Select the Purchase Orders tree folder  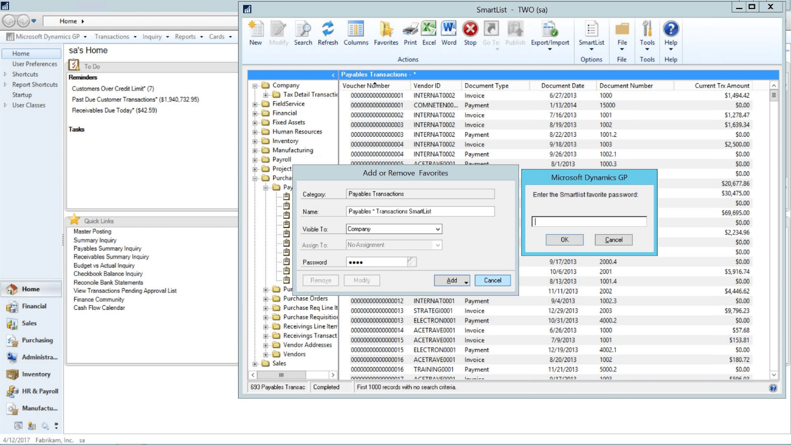[x=305, y=299]
